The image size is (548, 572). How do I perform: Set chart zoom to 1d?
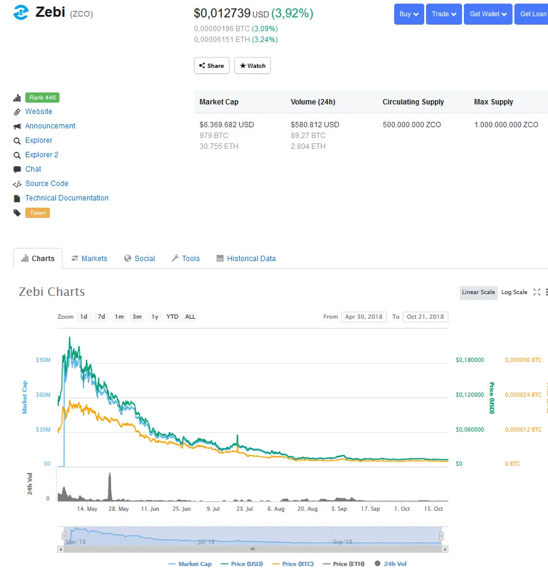coord(84,317)
